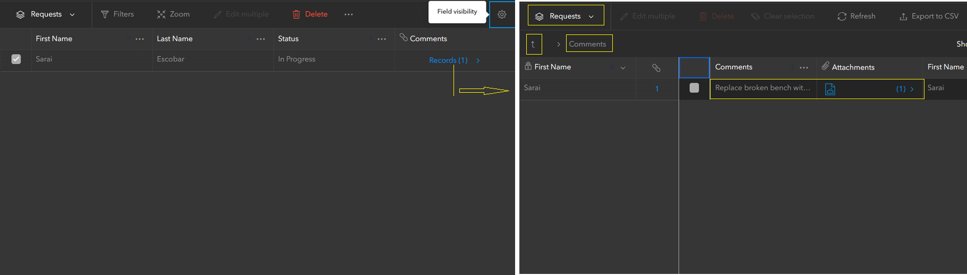Open Requests dropdown above the Comments breadcrumb
Image resolution: width=967 pixels, height=275 pixels.
point(566,16)
